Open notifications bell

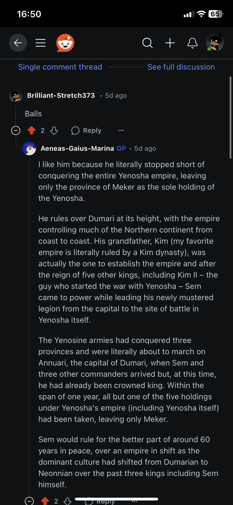[x=192, y=43]
